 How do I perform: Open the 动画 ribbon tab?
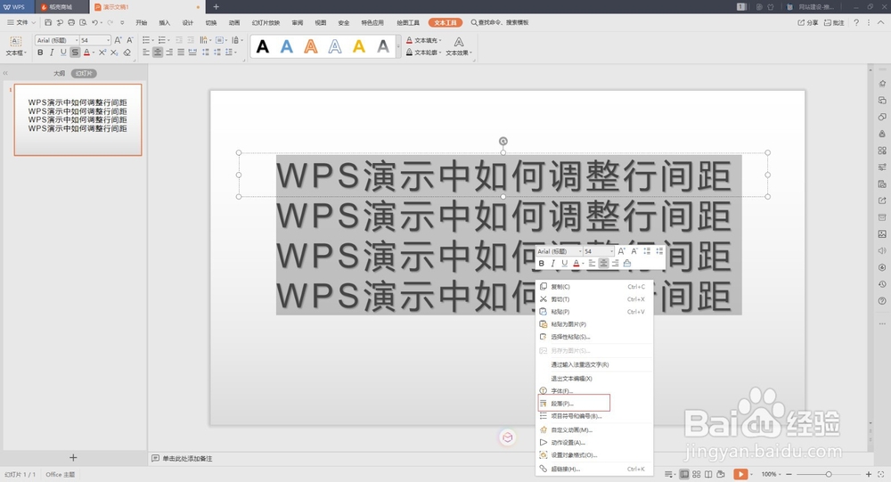(234, 23)
